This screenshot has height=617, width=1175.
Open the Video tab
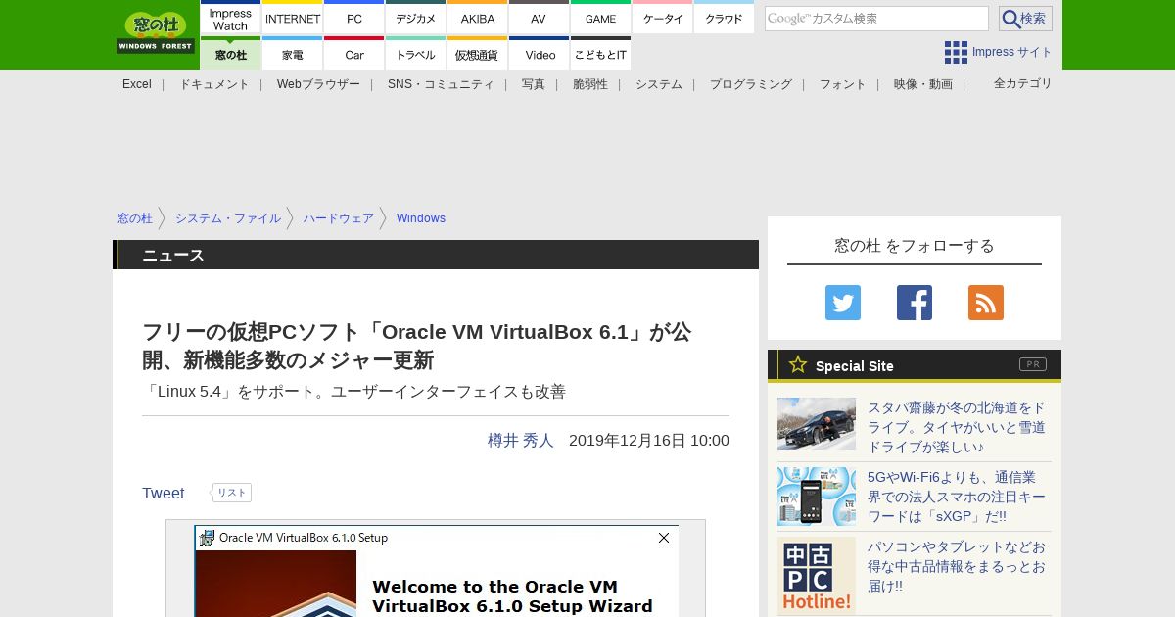tap(539, 53)
